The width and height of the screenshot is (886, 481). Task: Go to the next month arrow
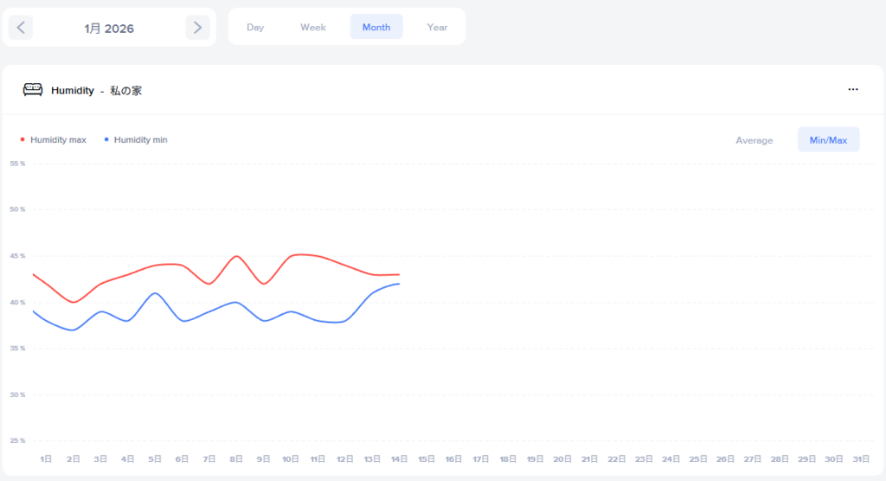tap(197, 28)
